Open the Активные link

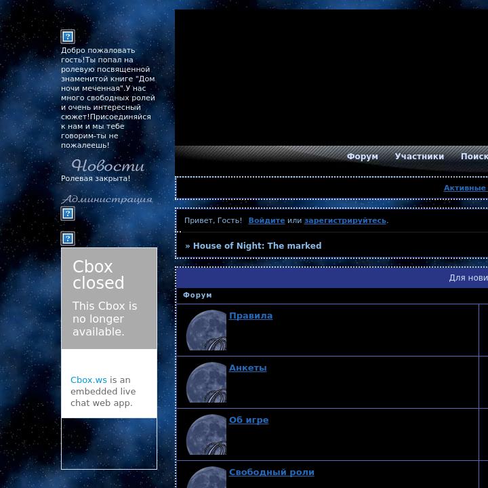pos(466,188)
